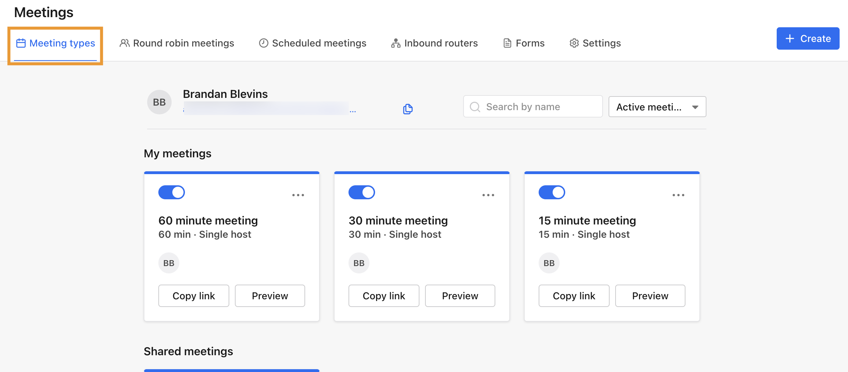
Task: Toggle the 15 minute meeting off
Action: point(552,192)
